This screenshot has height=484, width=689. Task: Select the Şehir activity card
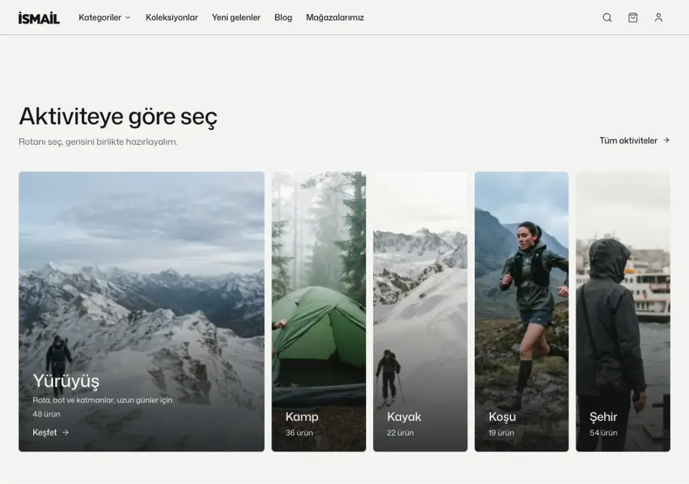click(623, 311)
